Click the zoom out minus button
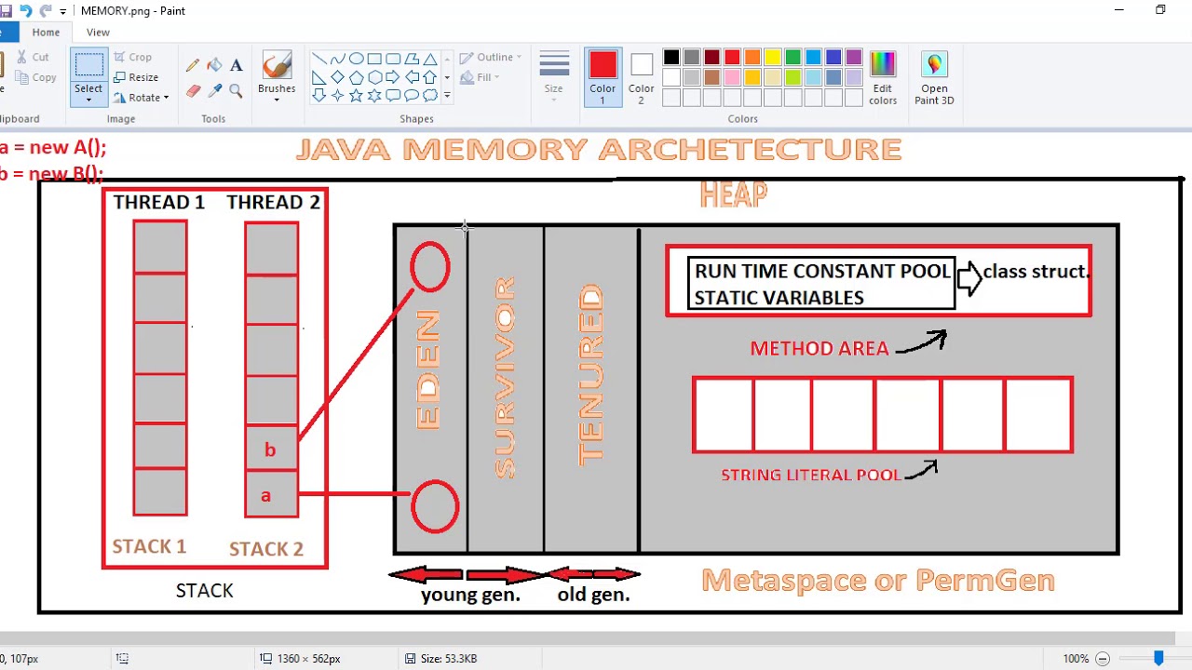Screen dimensions: 1192x670 (1103, 658)
